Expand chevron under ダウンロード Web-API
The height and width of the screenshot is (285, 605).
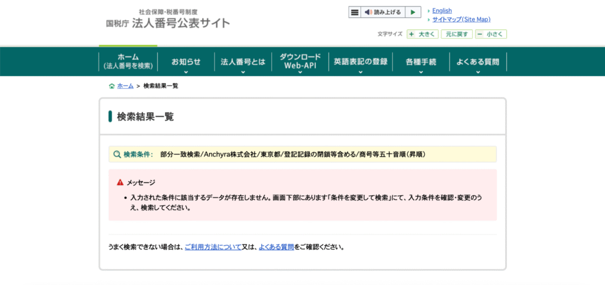(x=300, y=72)
